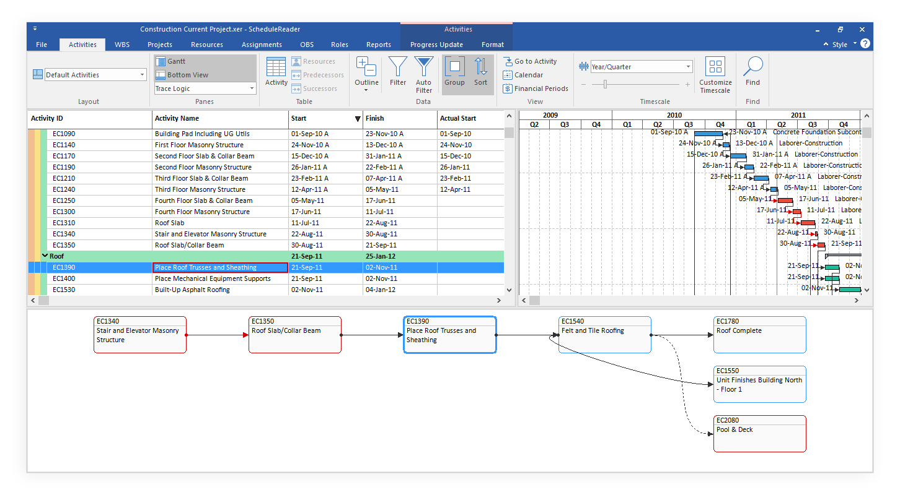The height and width of the screenshot is (495, 900).
Task: Select the EC2080 Pool & Deck node
Action: click(x=760, y=434)
